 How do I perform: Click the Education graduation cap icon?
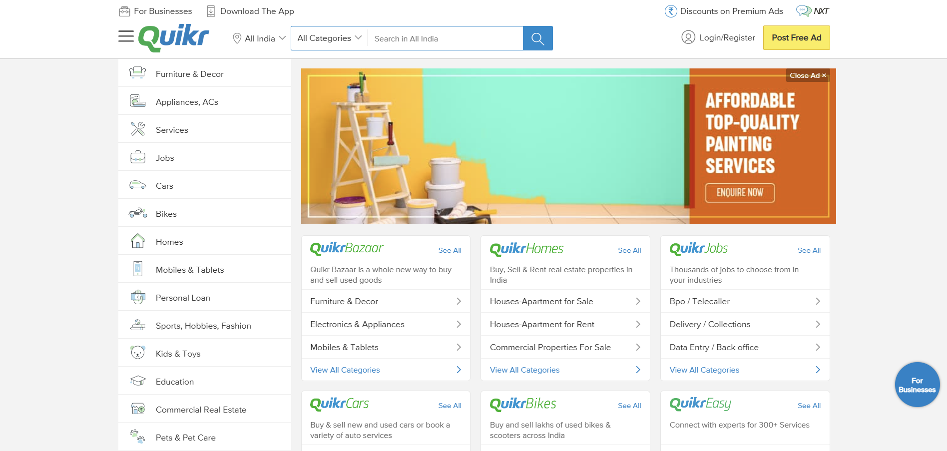pos(138,381)
